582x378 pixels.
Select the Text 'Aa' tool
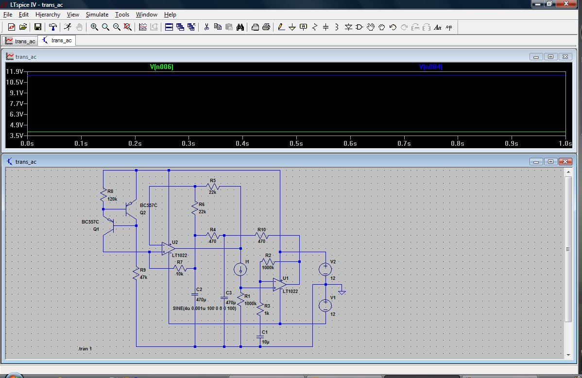pos(437,27)
